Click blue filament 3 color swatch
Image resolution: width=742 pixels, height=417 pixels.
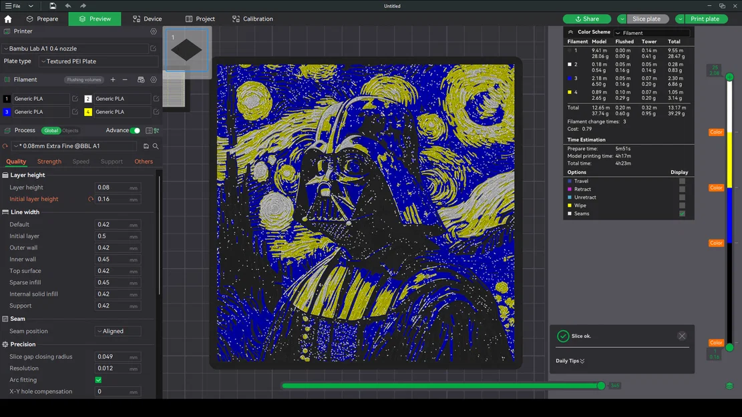[x=7, y=112]
